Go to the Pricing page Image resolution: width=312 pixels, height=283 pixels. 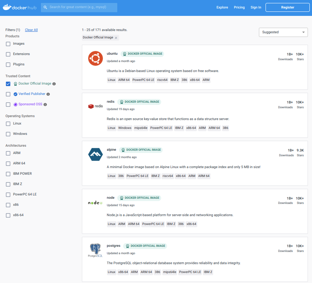pyautogui.click(x=239, y=7)
